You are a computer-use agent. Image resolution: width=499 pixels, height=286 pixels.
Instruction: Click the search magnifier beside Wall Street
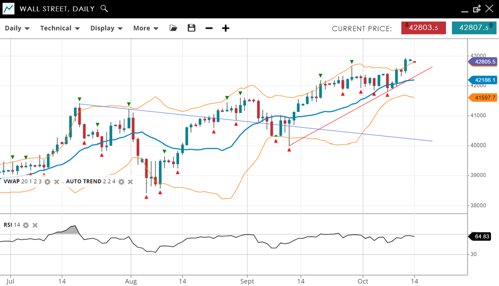pos(104,9)
